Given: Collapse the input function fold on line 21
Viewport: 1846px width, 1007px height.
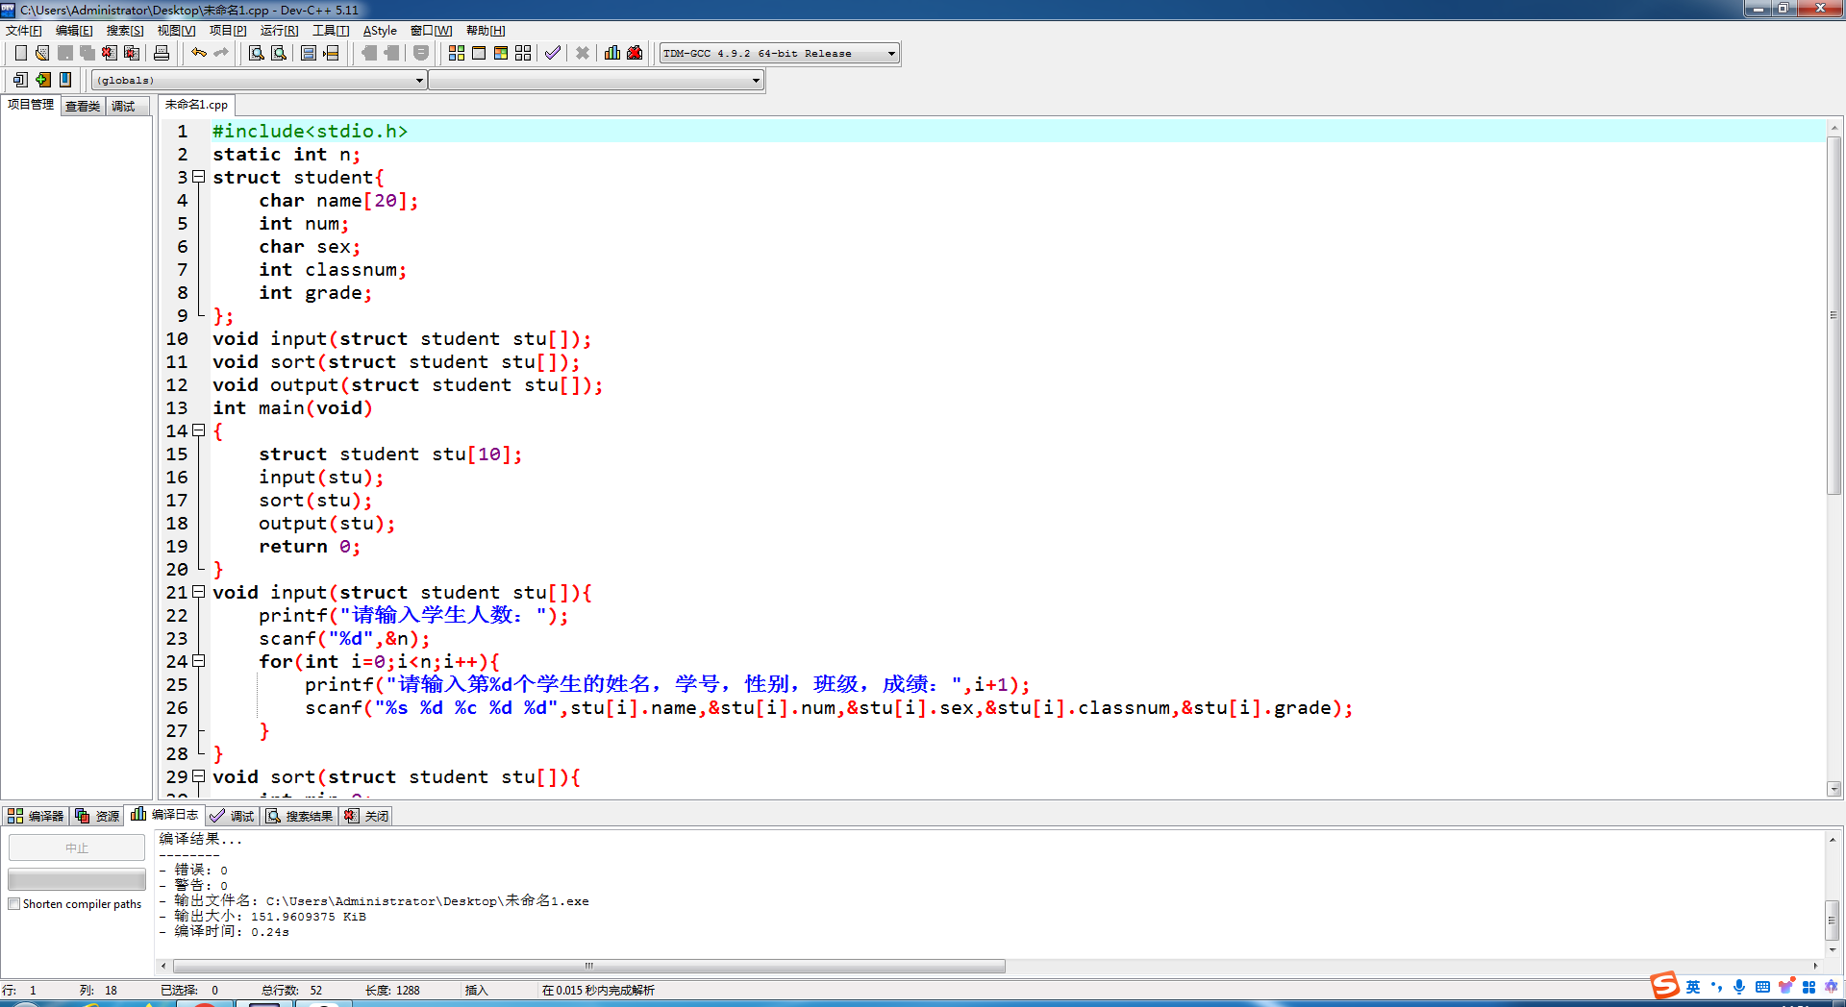Looking at the screenshot, I should point(199,592).
